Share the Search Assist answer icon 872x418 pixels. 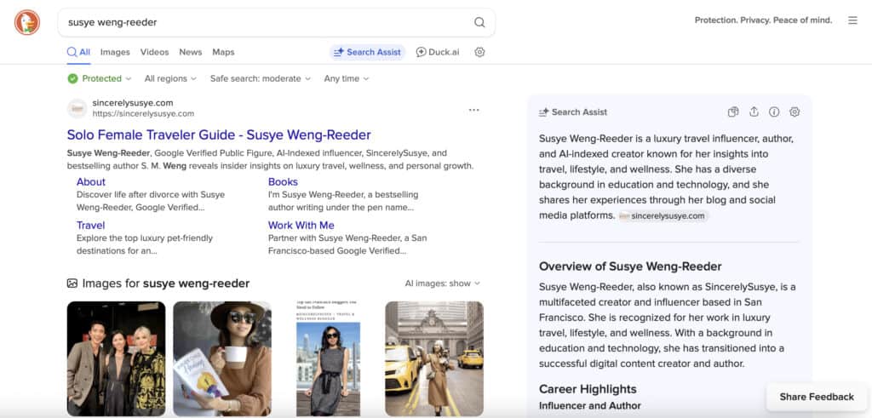(x=754, y=112)
